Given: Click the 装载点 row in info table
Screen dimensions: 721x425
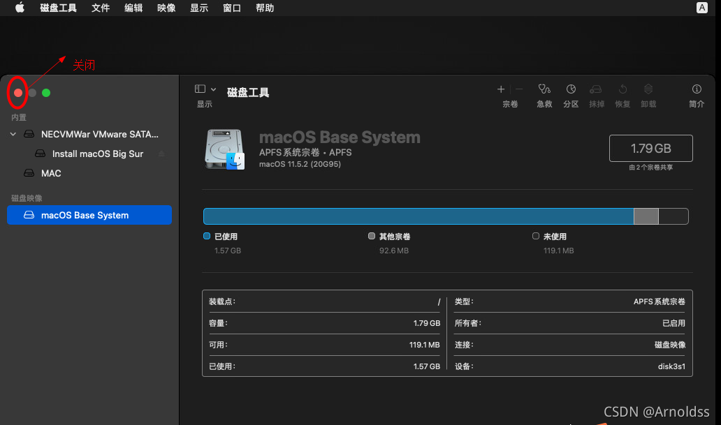Looking at the screenshot, I should pyautogui.click(x=324, y=302).
